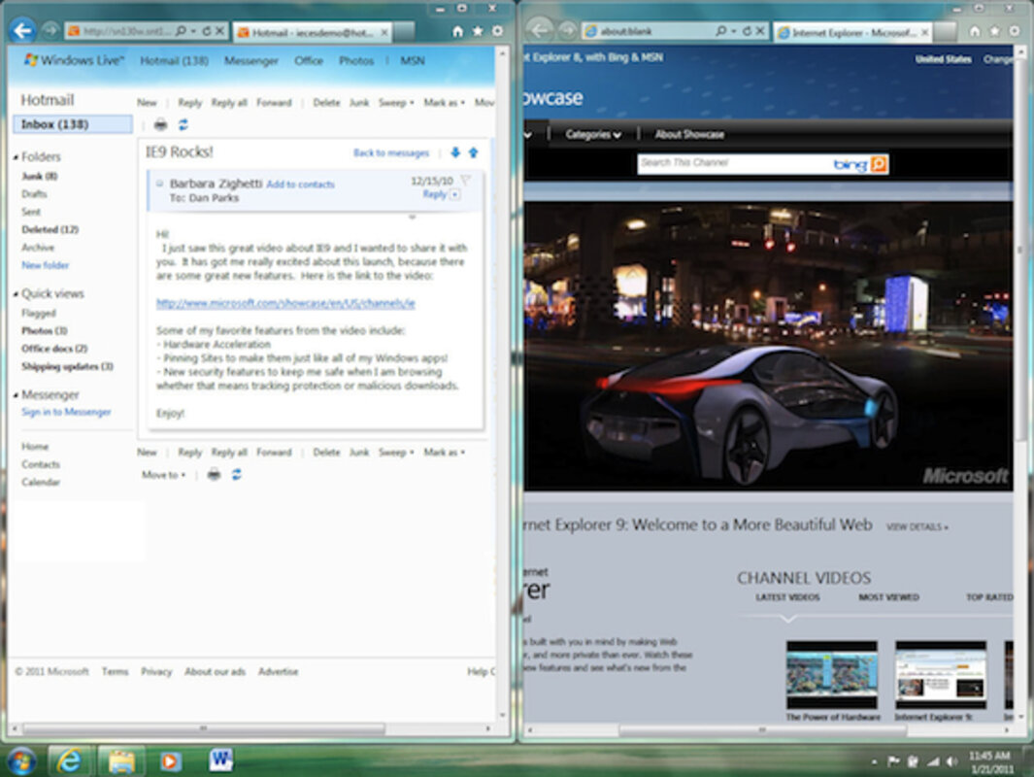This screenshot has height=777, width=1034.
Task: Click Forward in top Hotmail toolbar
Action: click(274, 103)
